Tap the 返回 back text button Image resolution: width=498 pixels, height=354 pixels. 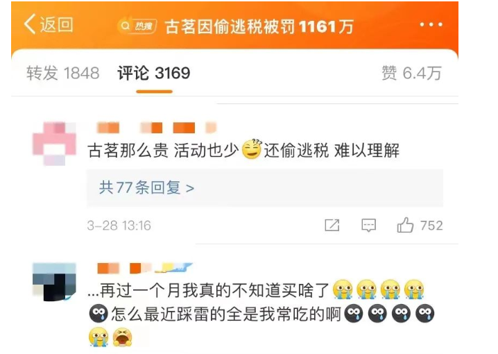pyautogui.click(x=57, y=24)
